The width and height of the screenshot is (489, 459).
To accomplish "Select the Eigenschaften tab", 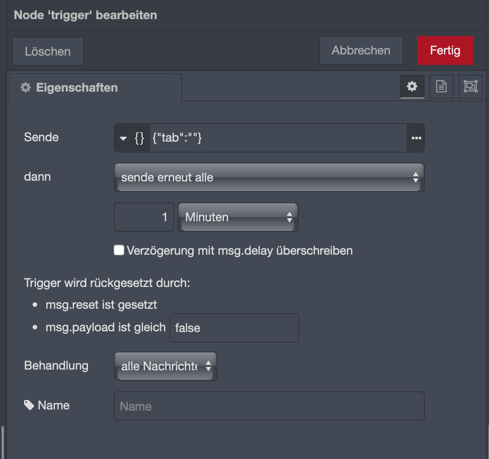I will (x=96, y=88).
